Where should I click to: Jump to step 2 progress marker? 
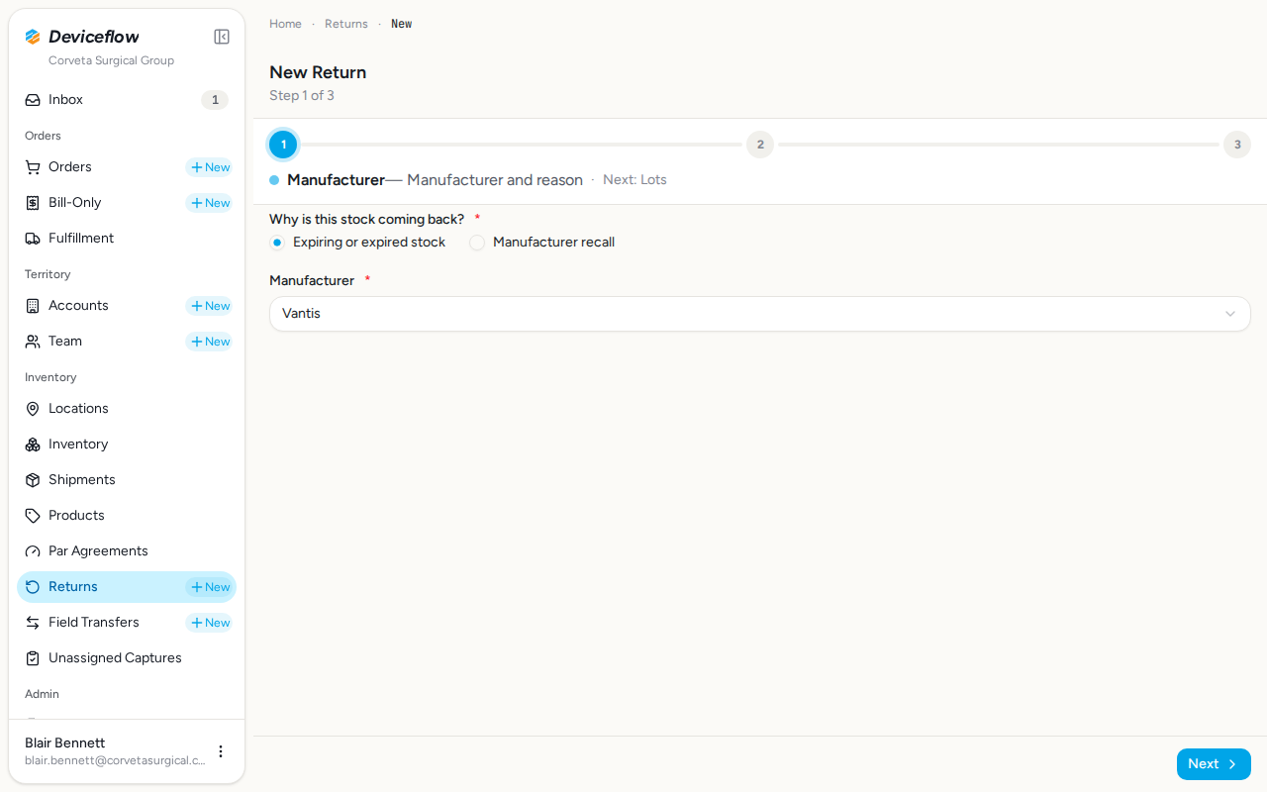(760, 145)
